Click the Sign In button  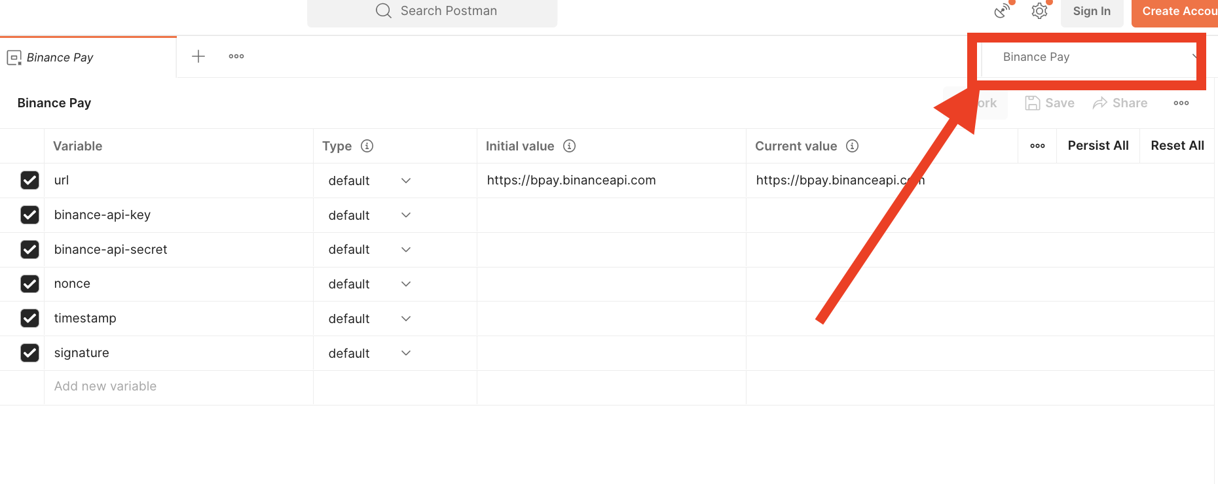click(1092, 11)
